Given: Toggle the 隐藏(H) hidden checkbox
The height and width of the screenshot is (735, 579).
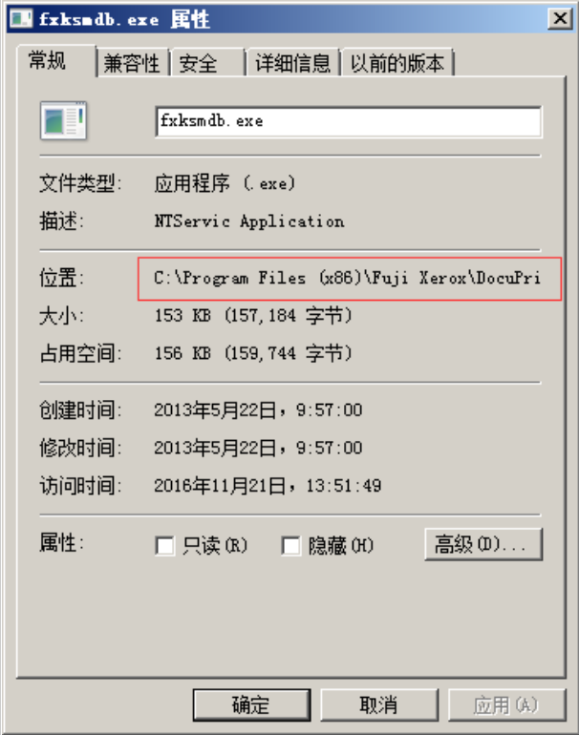Looking at the screenshot, I should pos(290,546).
